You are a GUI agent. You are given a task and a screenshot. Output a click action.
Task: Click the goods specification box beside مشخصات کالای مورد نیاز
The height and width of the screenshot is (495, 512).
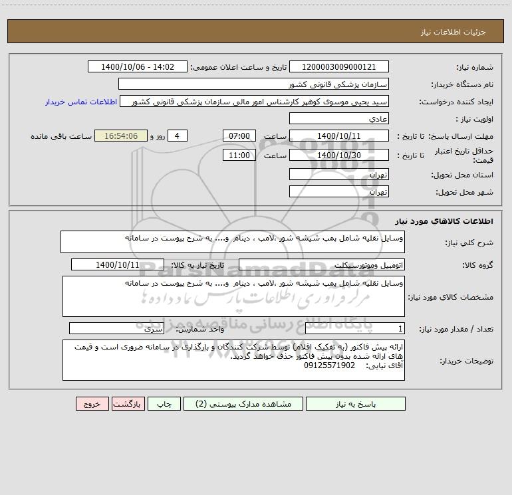(x=233, y=296)
